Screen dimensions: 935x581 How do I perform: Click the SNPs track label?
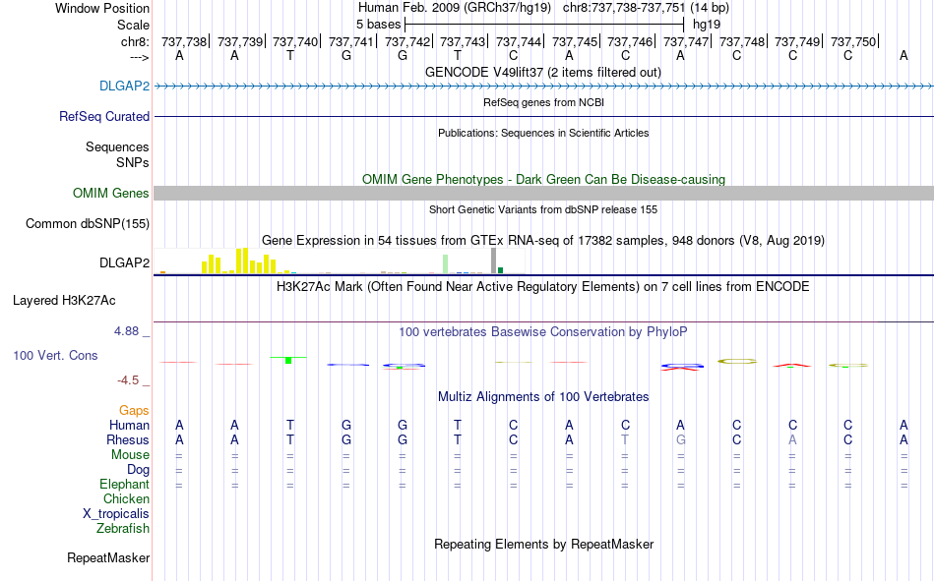(133, 162)
